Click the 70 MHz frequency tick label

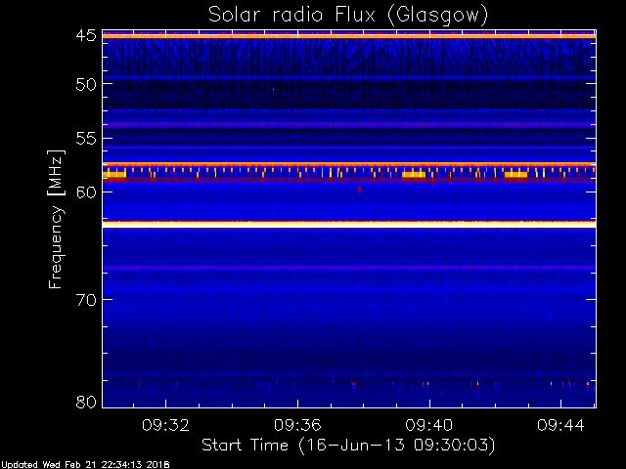pyautogui.click(x=85, y=299)
